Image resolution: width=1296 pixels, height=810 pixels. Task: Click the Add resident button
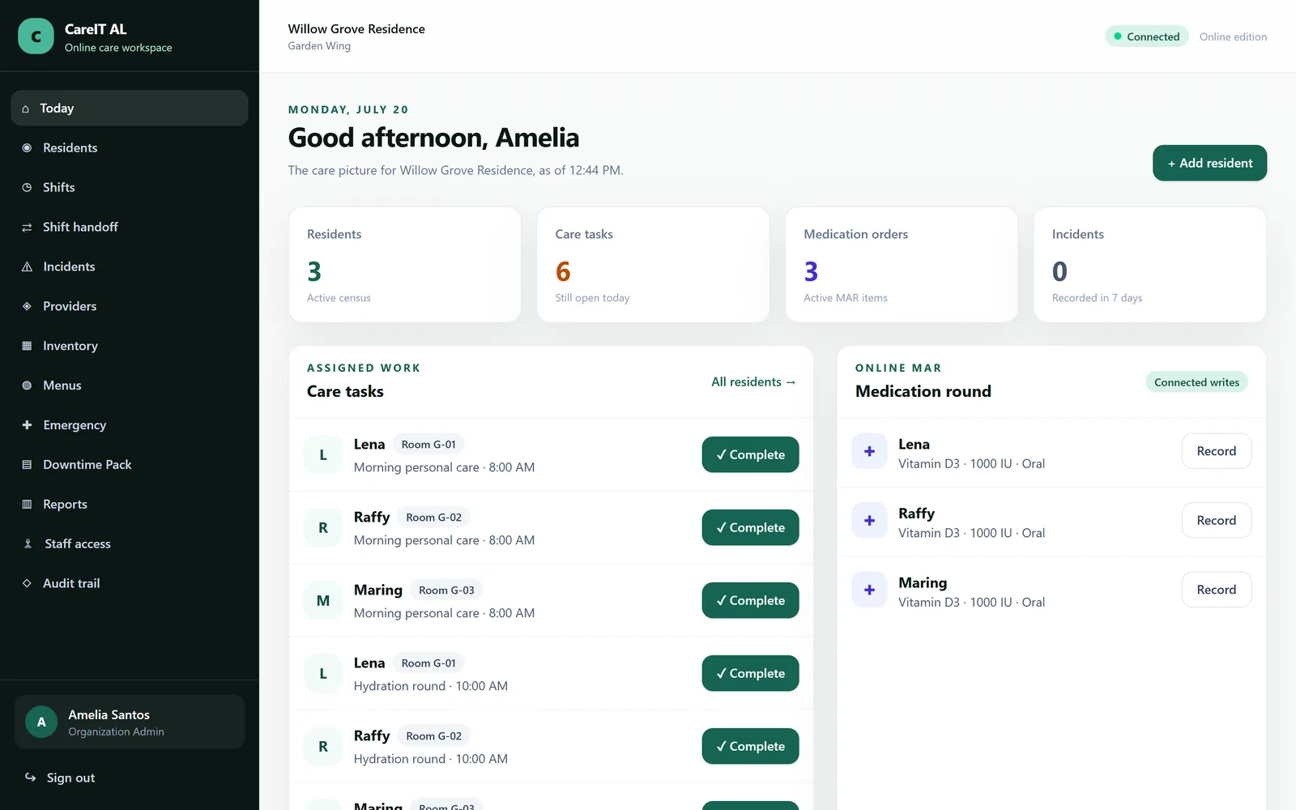pyautogui.click(x=1209, y=163)
